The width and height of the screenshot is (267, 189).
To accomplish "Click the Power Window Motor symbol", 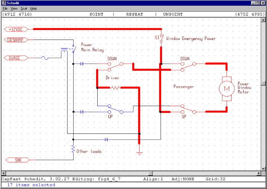I will pyautogui.click(x=227, y=88).
